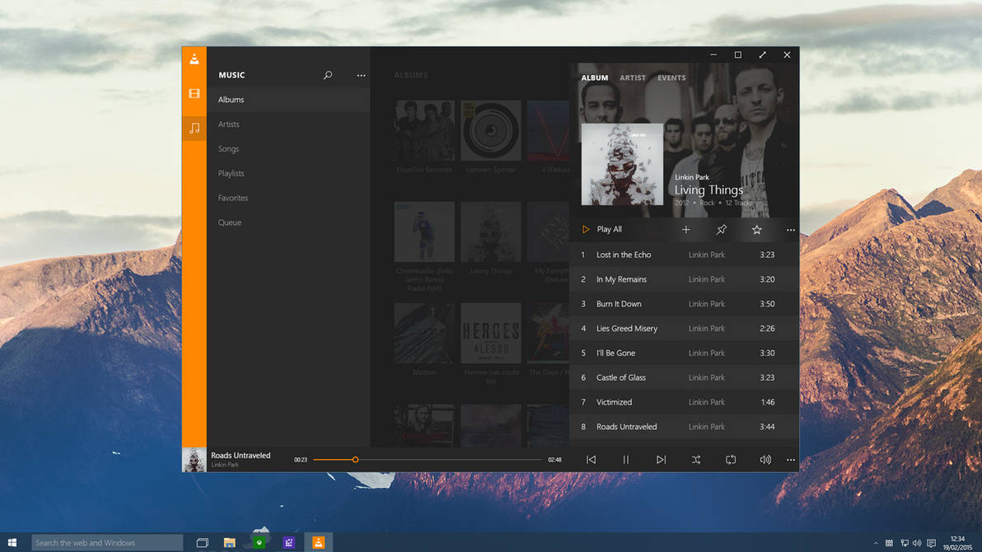Click Living Things album cover in detail pane
This screenshot has width=982, height=552.
622,164
